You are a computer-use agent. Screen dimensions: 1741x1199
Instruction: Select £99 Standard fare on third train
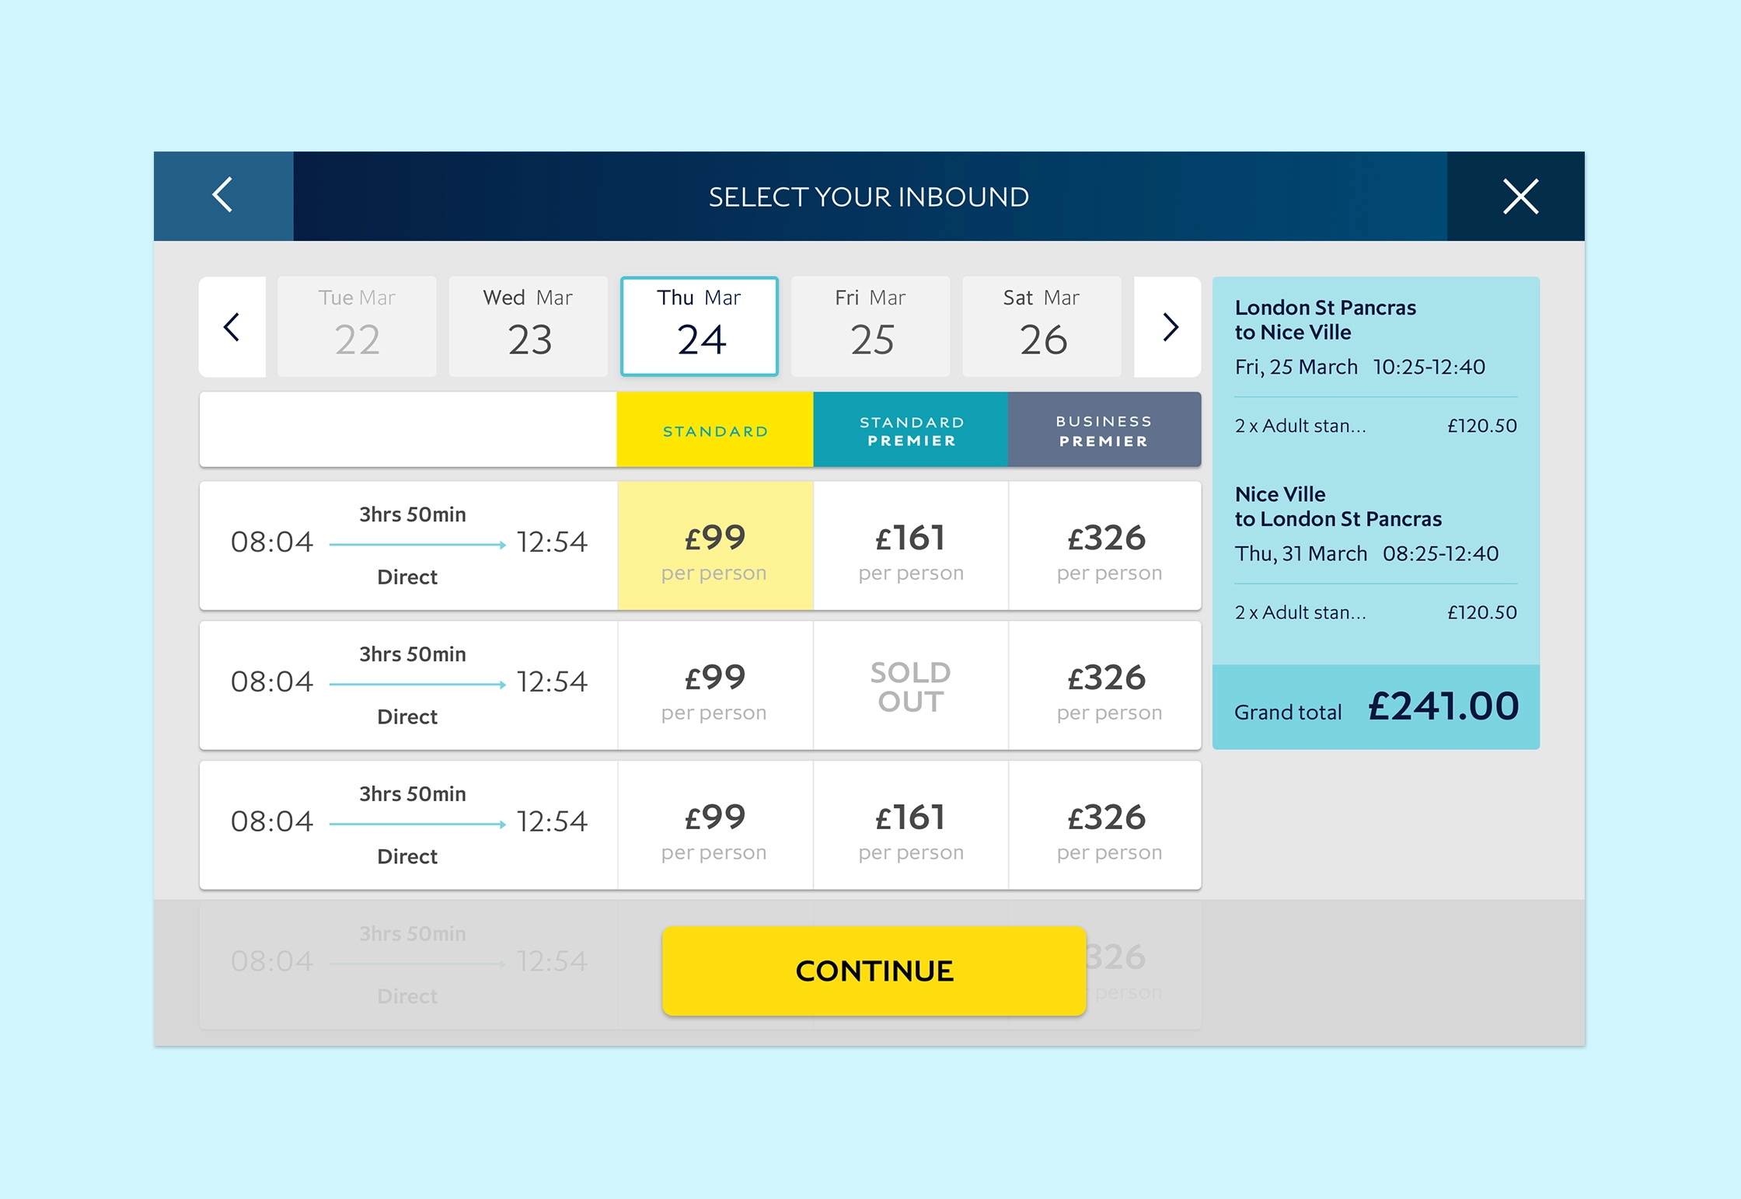pos(715,826)
